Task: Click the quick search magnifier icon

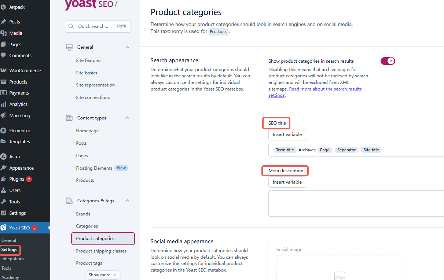Action: (x=71, y=26)
